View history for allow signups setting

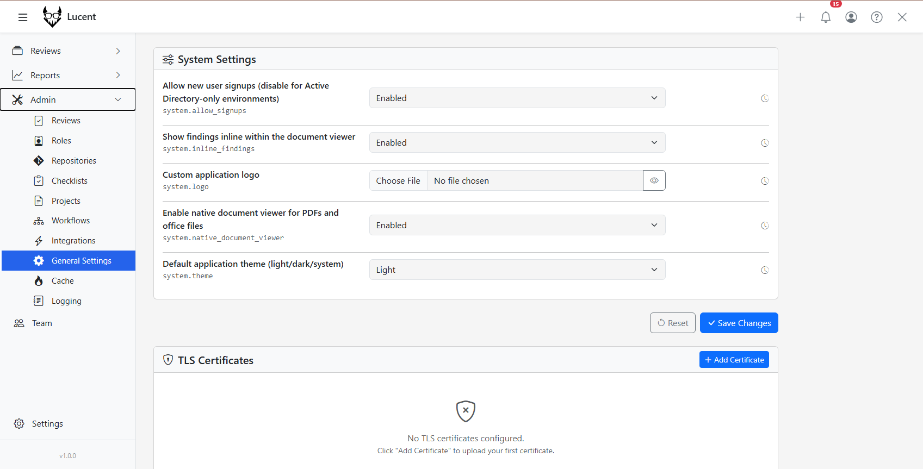coord(765,98)
